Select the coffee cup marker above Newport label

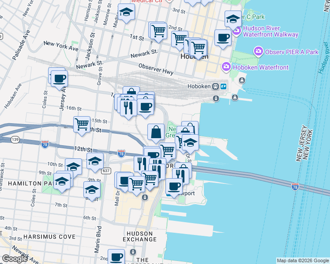174,187
